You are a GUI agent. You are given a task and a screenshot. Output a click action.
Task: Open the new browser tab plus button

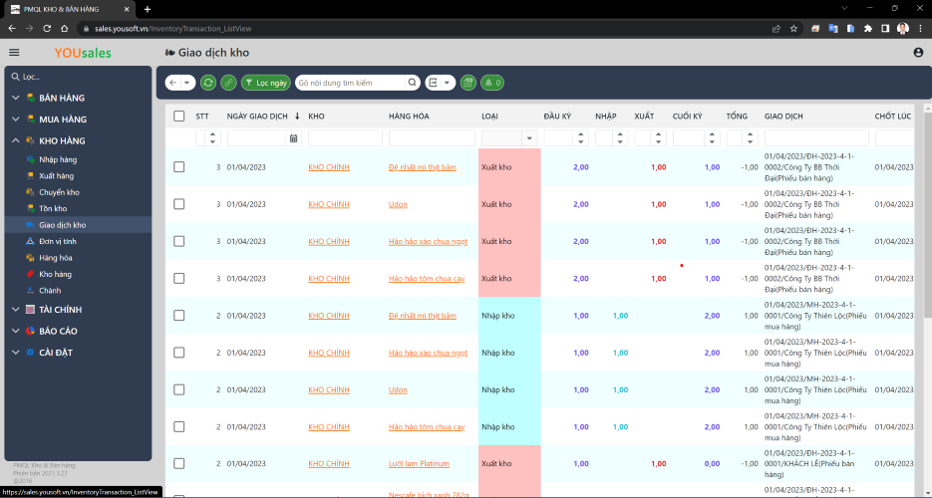pos(148,9)
